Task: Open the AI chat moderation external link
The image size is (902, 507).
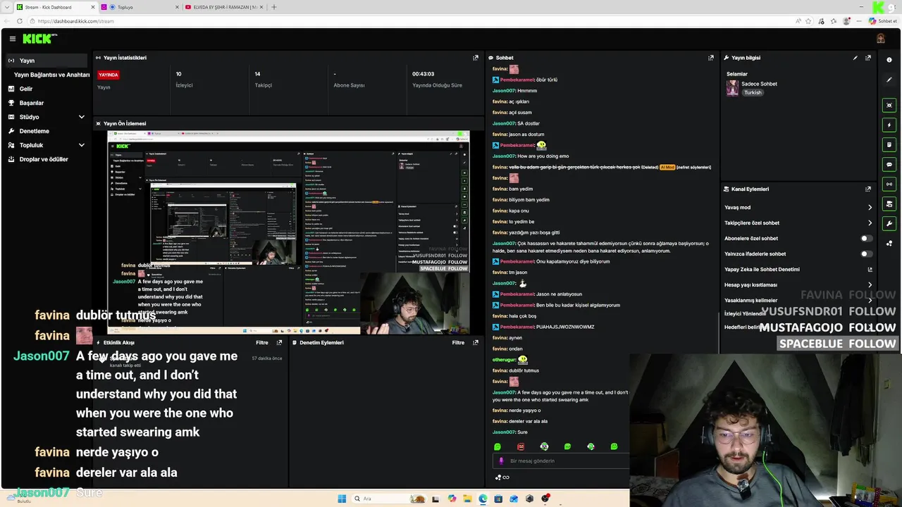Action: tap(870, 269)
